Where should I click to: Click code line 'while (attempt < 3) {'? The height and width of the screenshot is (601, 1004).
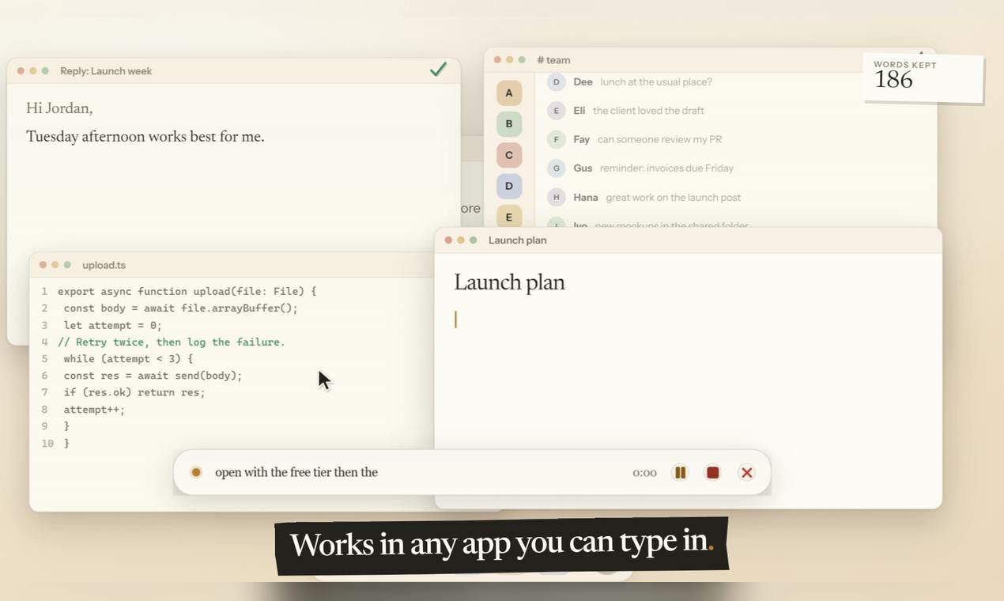point(128,358)
